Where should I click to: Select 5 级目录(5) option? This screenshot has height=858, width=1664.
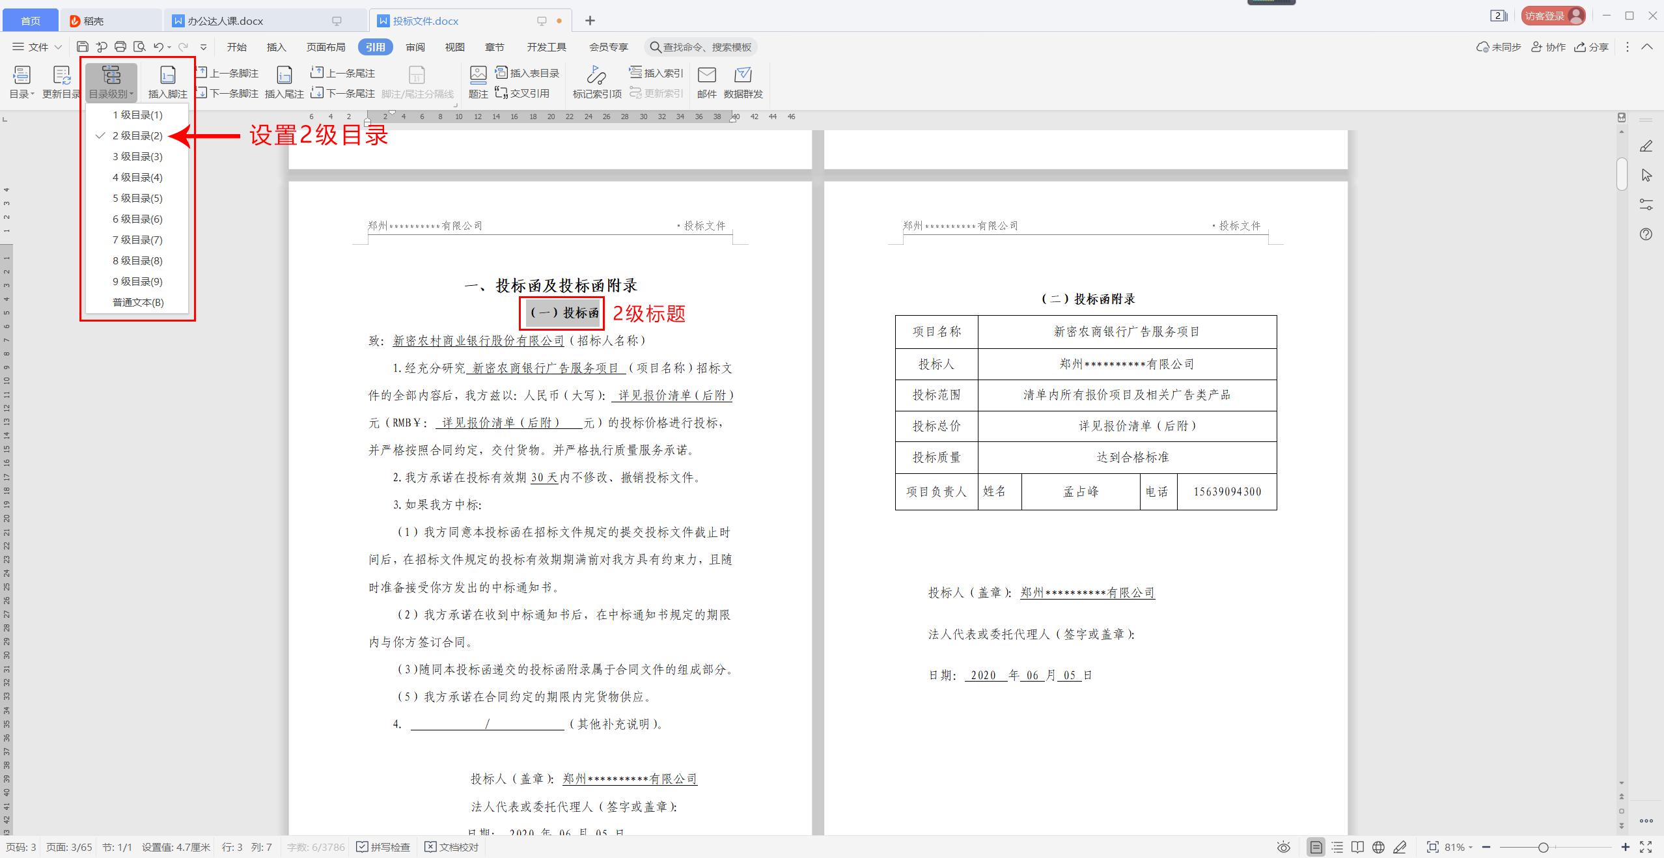pos(137,198)
